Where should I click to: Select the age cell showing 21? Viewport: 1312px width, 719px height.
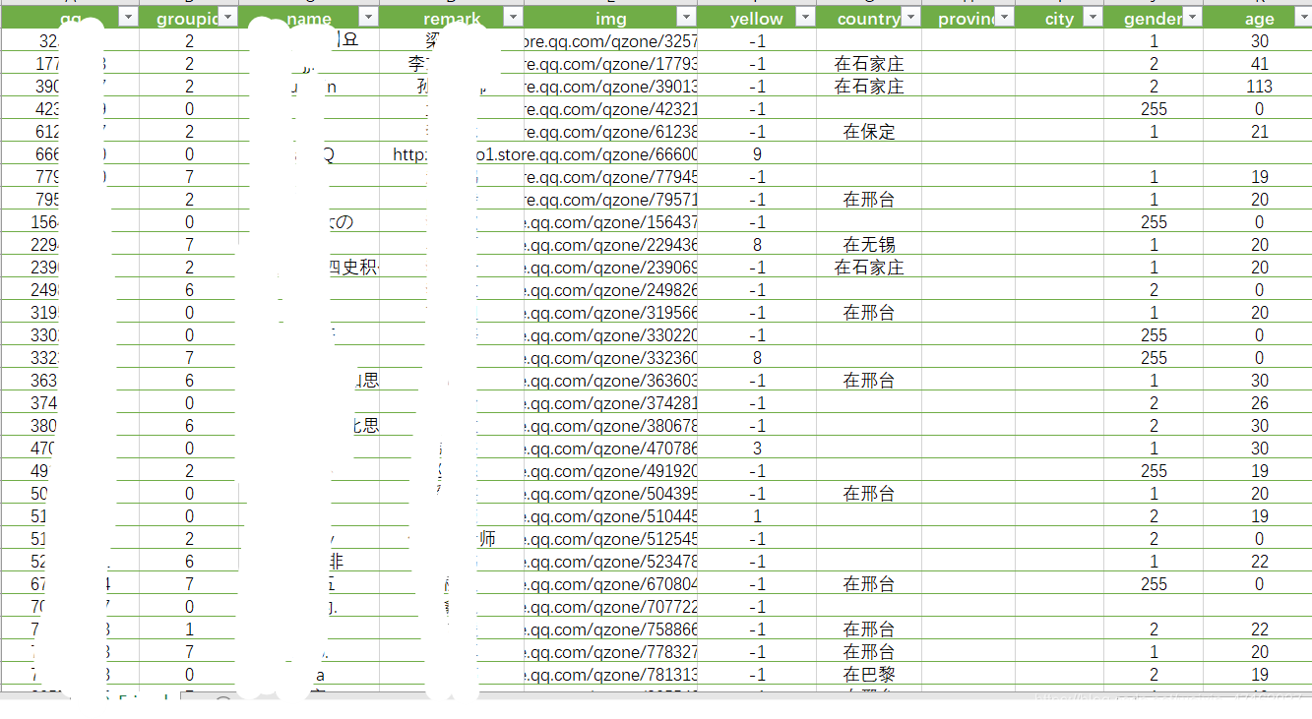(1258, 132)
